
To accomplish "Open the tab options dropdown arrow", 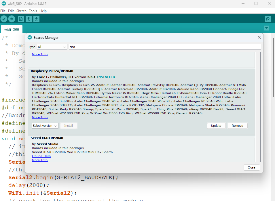I will pyautogui.click(x=266, y=28).
